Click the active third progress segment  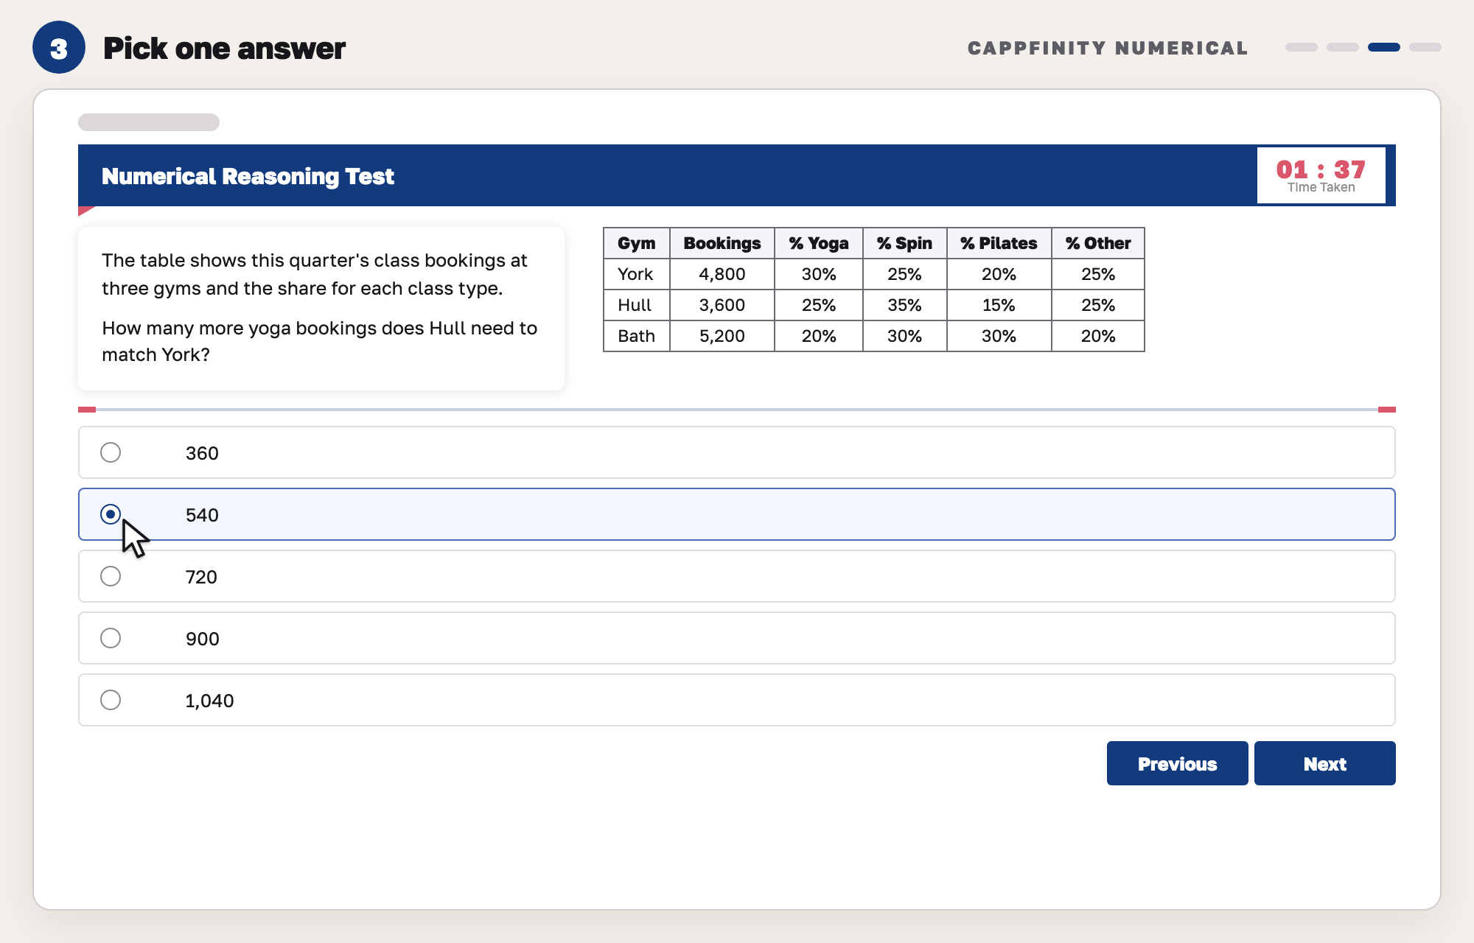pyautogui.click(x=1384, y=47)
